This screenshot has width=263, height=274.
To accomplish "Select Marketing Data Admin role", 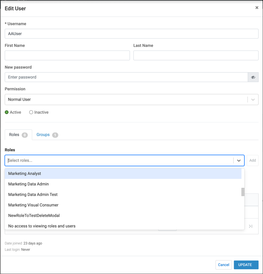I will (28, 184).
